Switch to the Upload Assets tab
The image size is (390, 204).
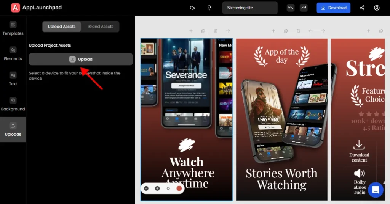(62, 27)
